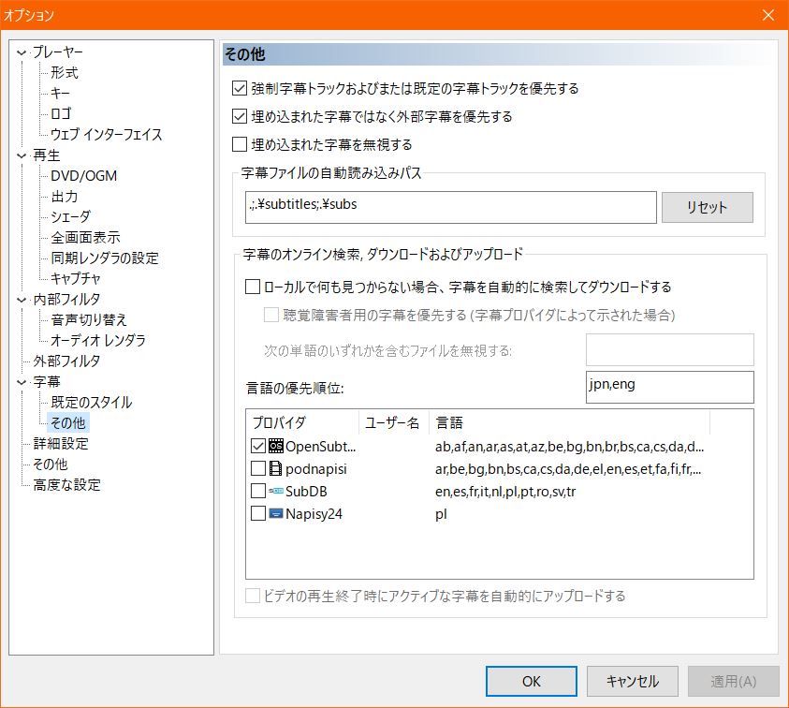789x708 pixels.
Task: Collapse the 再生 tree node
Action: pos(22,155)
